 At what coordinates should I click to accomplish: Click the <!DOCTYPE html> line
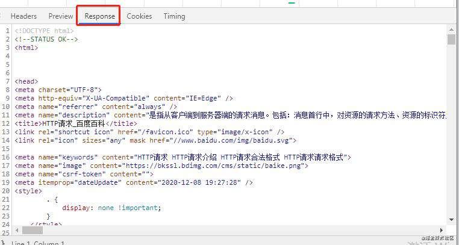click(44, 31)
